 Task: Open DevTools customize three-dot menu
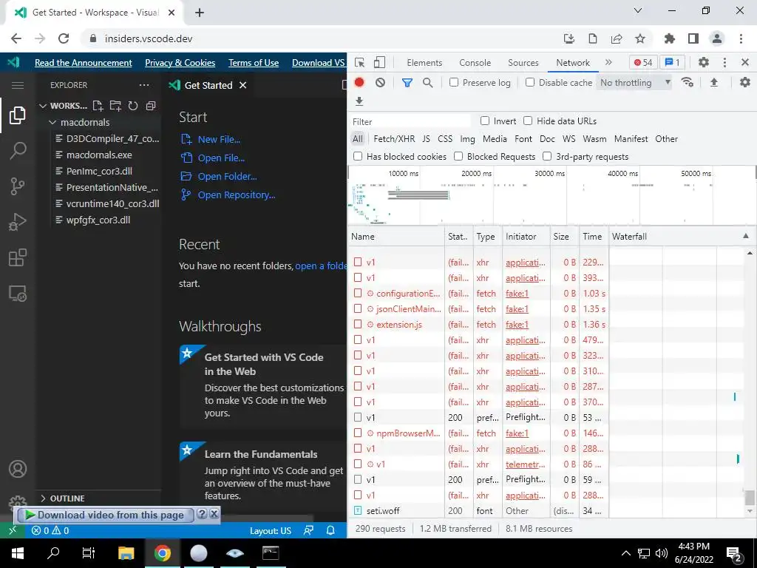click(724, 62)
